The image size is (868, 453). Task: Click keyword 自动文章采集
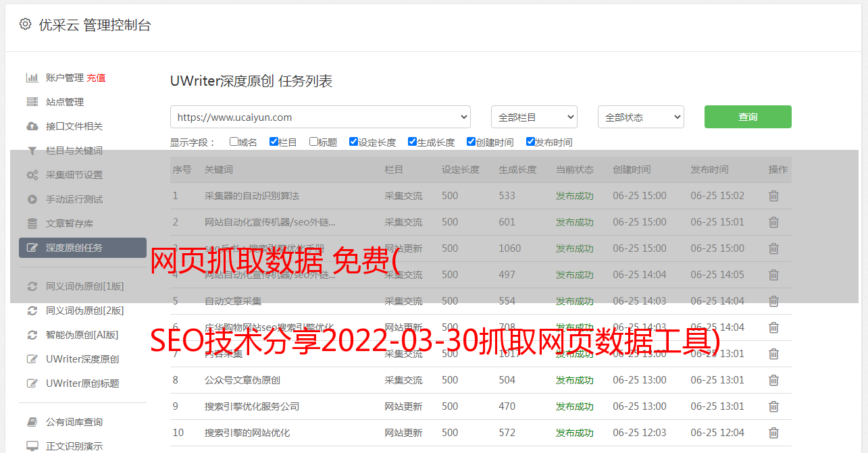(x=233, y=301)
